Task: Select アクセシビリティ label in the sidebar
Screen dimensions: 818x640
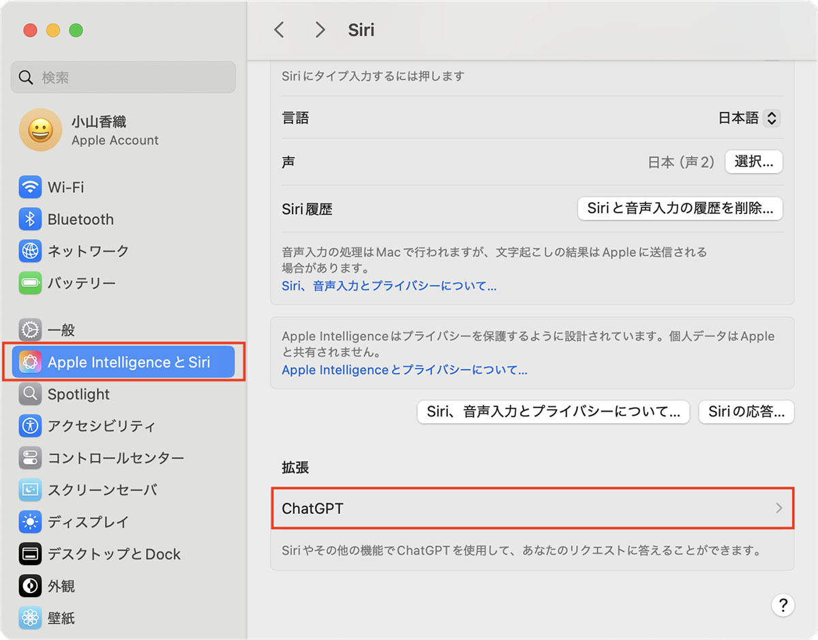Action: click(x=102, y=426)
